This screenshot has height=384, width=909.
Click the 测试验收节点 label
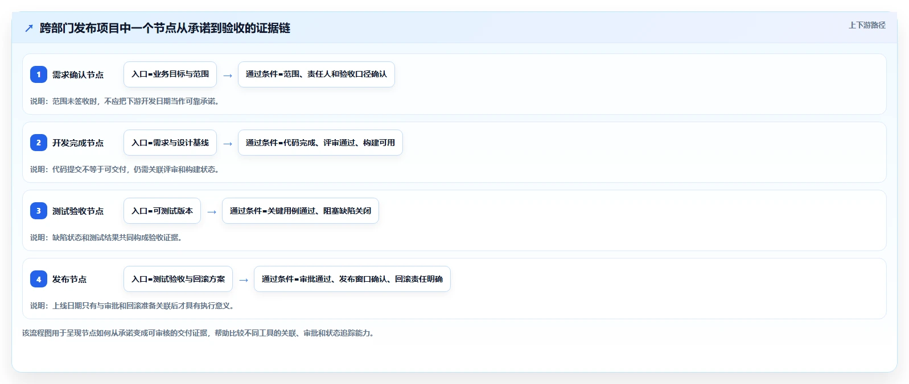78,211
